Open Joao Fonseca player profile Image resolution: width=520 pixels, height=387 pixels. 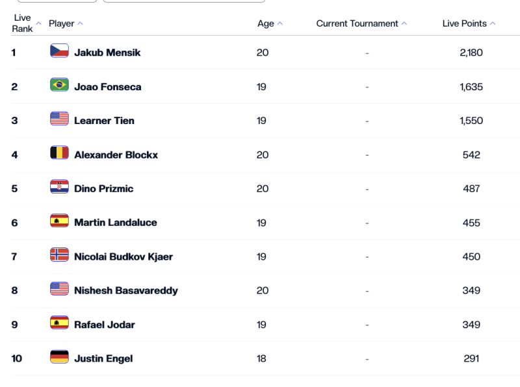tap(107, 86)
